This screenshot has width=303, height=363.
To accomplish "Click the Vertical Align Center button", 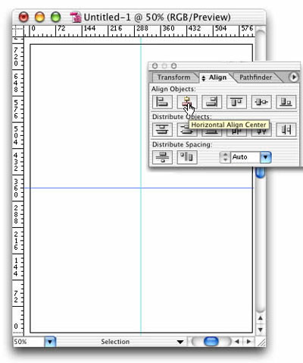I will (261, 102).
